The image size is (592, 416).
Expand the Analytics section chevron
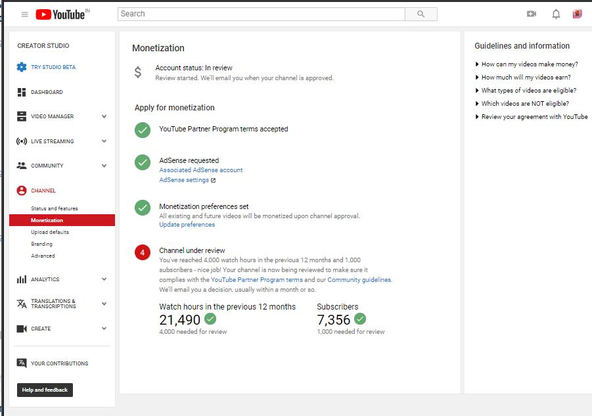[x=104, y=279]
